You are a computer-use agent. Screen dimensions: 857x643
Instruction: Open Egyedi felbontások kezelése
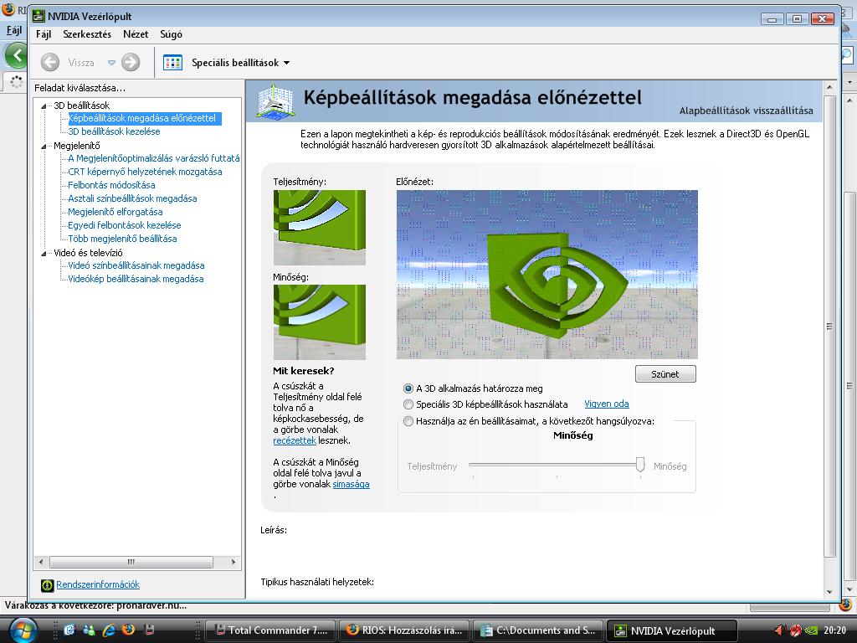(124, 225)
